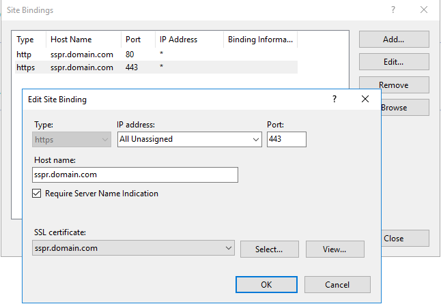
Task: Click the help question mark in Site Bindings
Action: click(393, 10)
